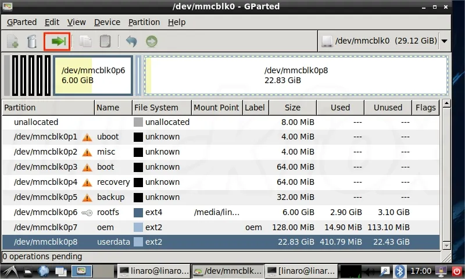Click the New partition toolbar icon
This screenshot has height=279, width=465.
tap(12, 41)
